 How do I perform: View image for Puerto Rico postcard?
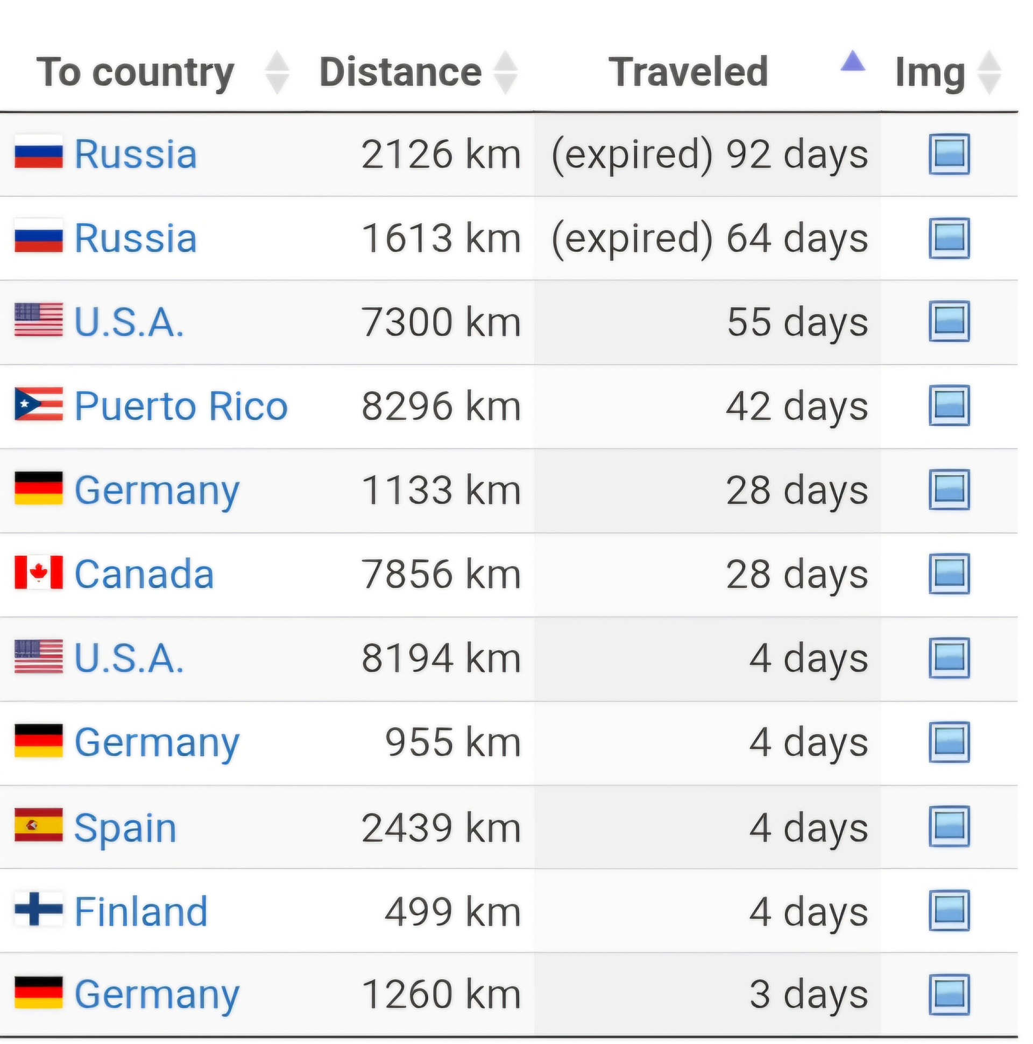pyautogui.click(x=949, y=405)
